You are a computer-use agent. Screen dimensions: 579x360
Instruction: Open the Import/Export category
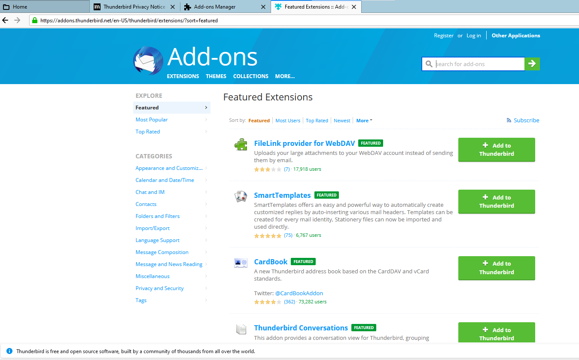click(172, 228)
